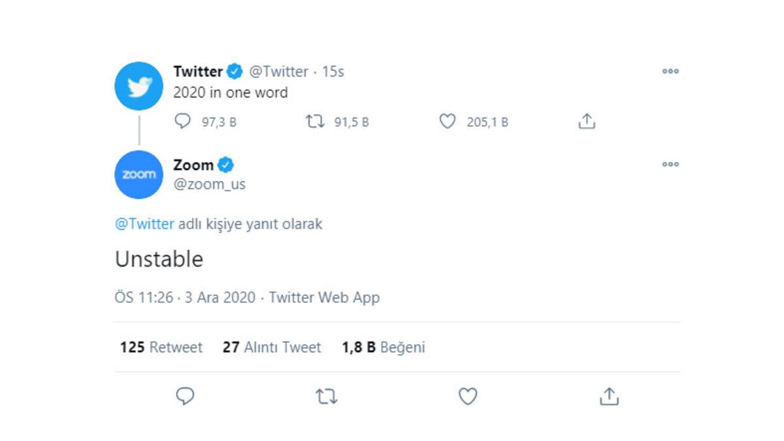Viewport: 784px width, 441px height.
Task: Open the share icon on Twitter's tweet
Action: pos(586,120)
